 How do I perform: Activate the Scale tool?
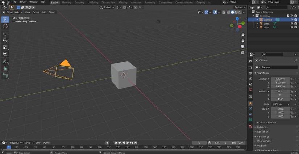pos(5,47)
